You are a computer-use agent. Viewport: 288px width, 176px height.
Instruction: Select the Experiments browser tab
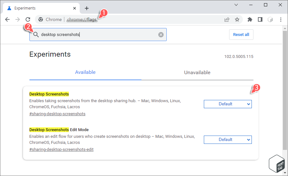(x=42, y=8)
